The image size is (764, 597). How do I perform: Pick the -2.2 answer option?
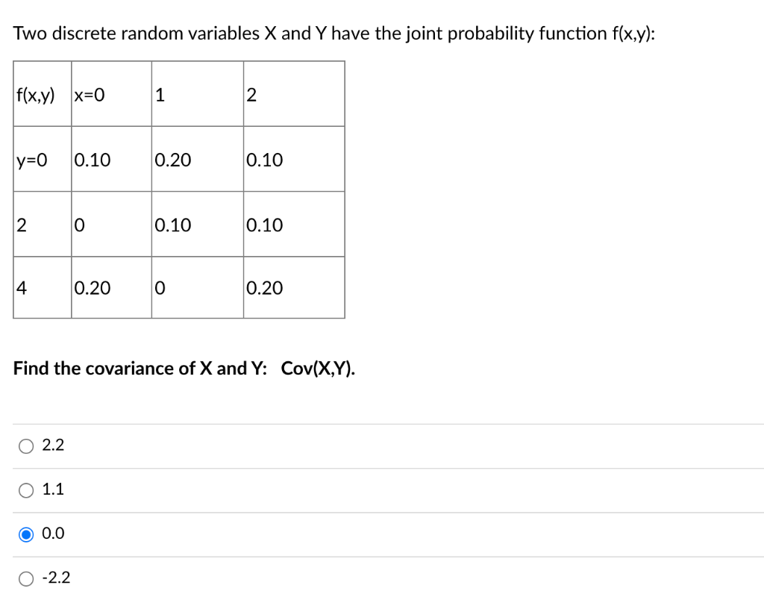[x=27, y=577]
